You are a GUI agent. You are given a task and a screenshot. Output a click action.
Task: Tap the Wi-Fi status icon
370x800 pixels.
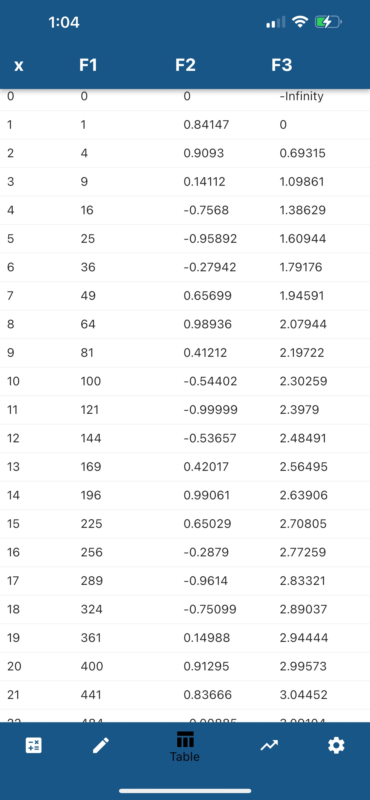(x=300, y=22)
